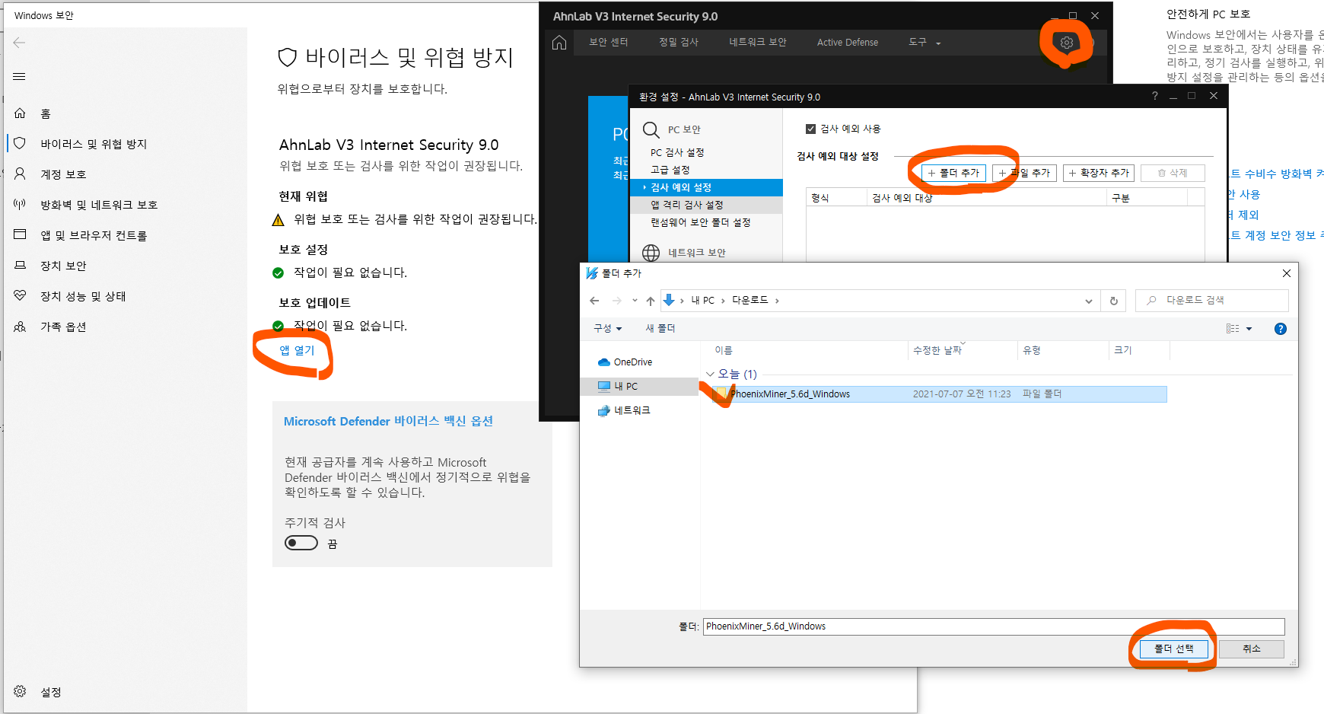Open 네트워크 보안 tab in AhnLab V3

[757, 43]
